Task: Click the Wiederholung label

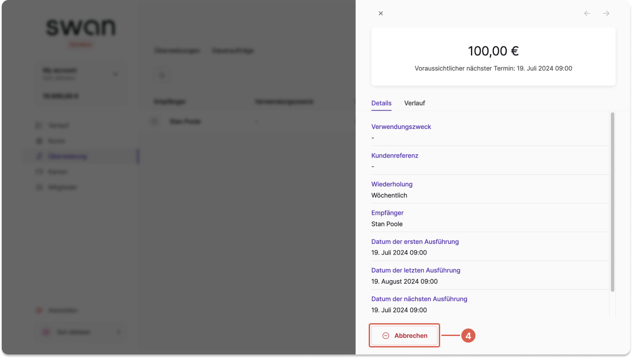Action: click(x=392, y=184)
